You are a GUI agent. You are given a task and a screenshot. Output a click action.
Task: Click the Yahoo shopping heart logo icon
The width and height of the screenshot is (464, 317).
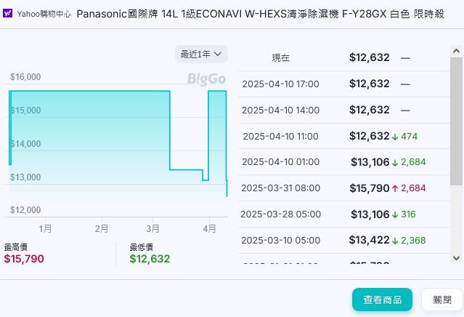8,13
